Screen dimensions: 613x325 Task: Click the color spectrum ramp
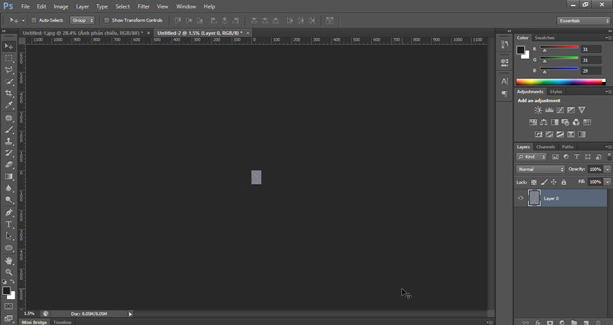point(559,82)
